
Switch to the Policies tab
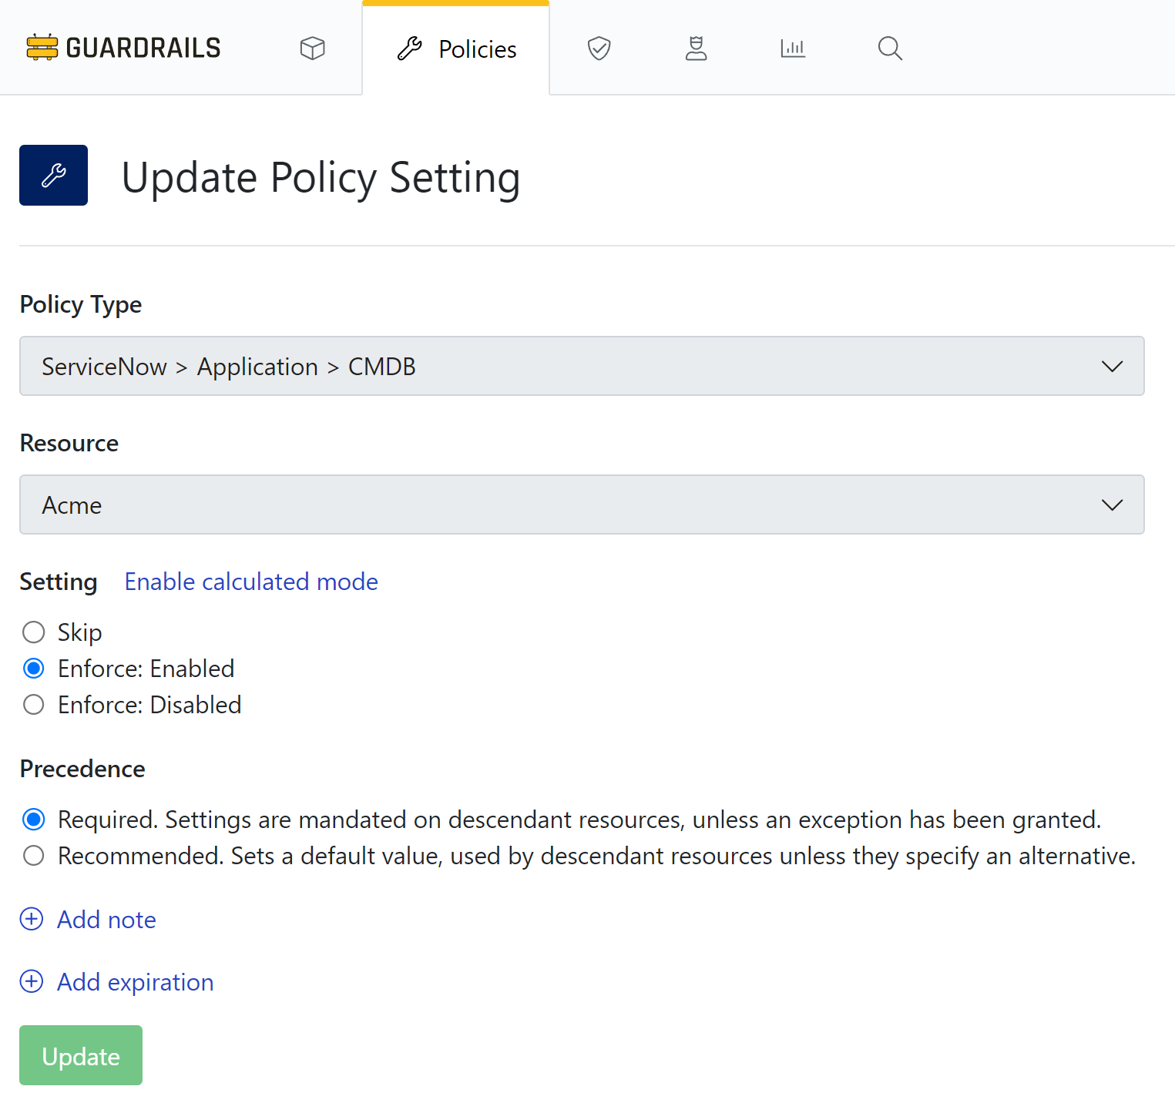(455, 49)
